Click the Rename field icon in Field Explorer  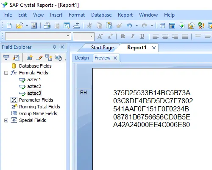click(x=59, y=57)
